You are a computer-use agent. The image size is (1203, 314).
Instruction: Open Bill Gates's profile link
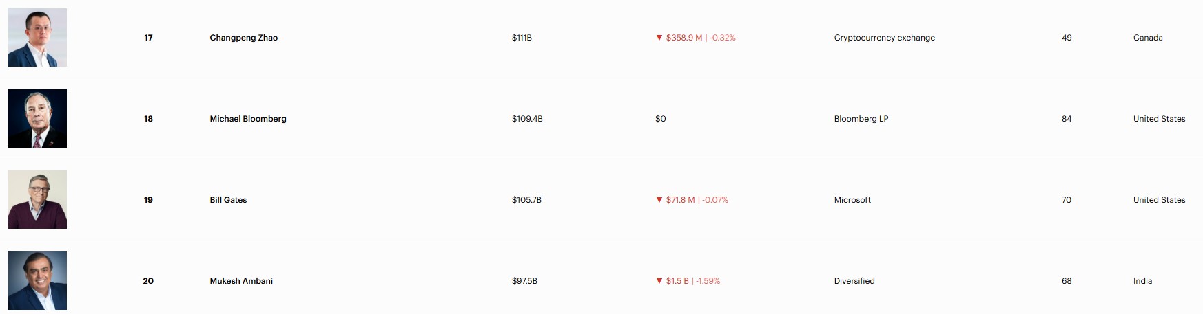(x=228, y=200)
